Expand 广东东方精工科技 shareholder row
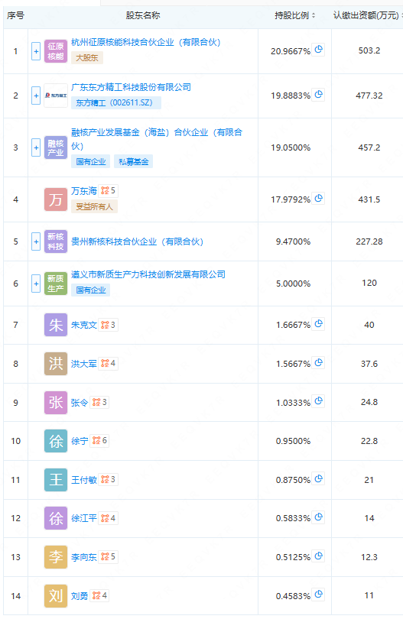403x619 pixels. pos(36,96)
